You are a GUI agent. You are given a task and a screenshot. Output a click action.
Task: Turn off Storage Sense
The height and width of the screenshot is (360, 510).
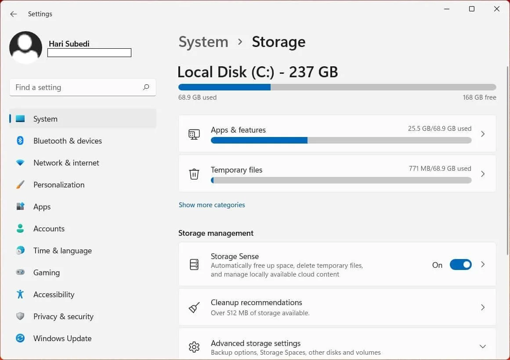(460, 264)
